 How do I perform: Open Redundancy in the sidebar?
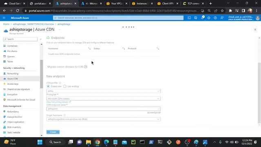click(13, 111)
